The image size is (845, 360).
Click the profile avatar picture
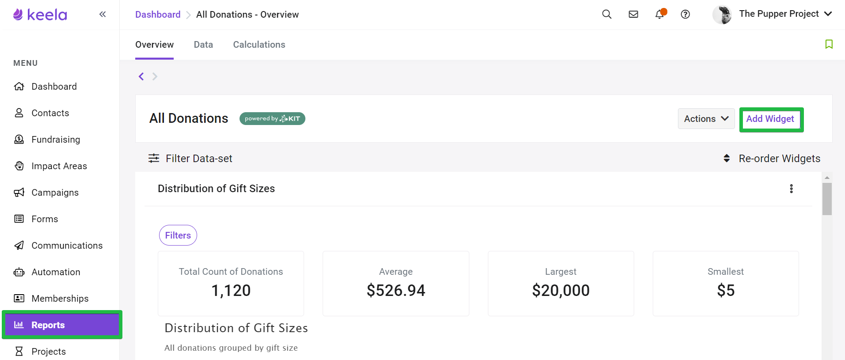tap(722, 15)
